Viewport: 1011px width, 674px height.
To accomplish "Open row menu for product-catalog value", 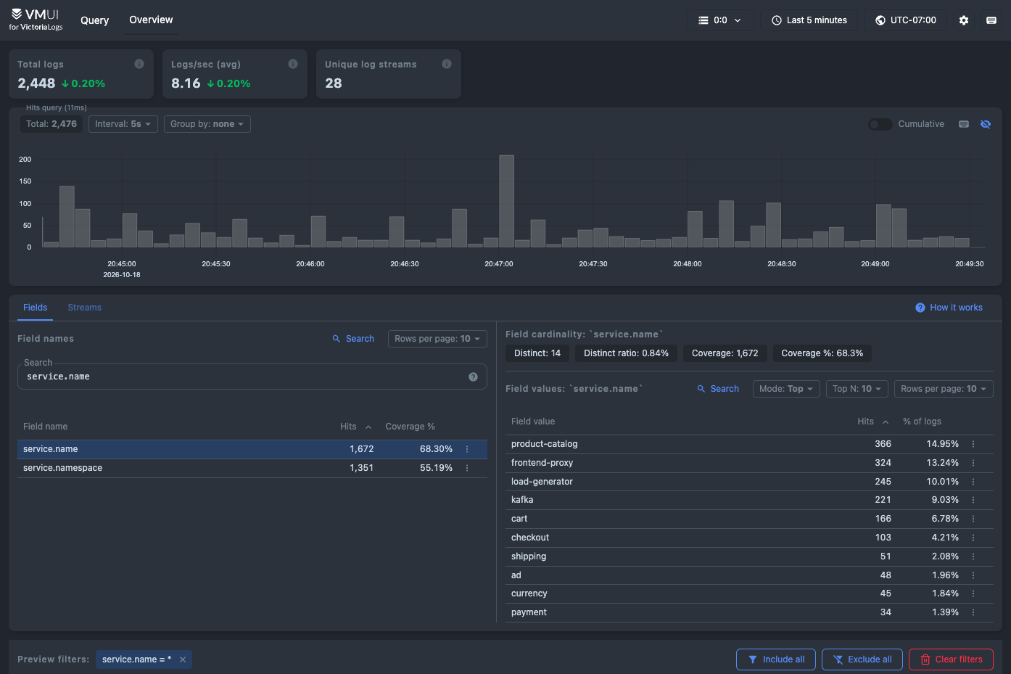I will 973,444.
